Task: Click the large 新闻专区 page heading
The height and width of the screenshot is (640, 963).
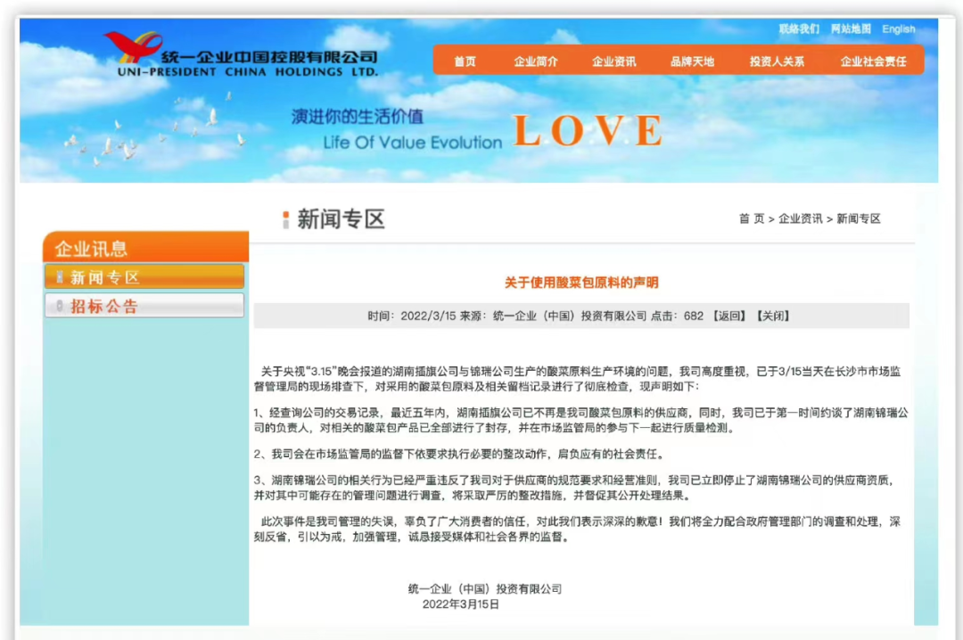Action: coord(341,219)
